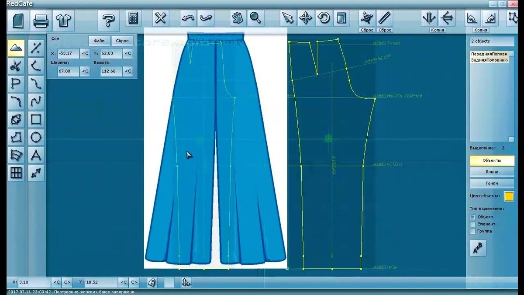Undo the last action
Screen dimensions: 524x295
point(188,18)
